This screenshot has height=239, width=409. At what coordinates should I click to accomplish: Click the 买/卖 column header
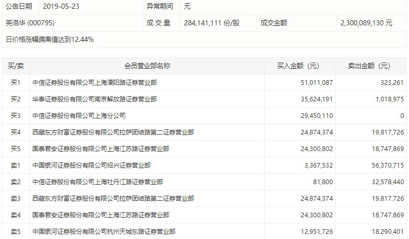click(16, 66)
